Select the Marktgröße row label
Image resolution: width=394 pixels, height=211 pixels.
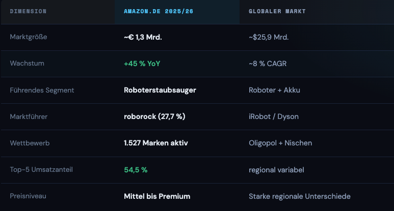point(29,37)
